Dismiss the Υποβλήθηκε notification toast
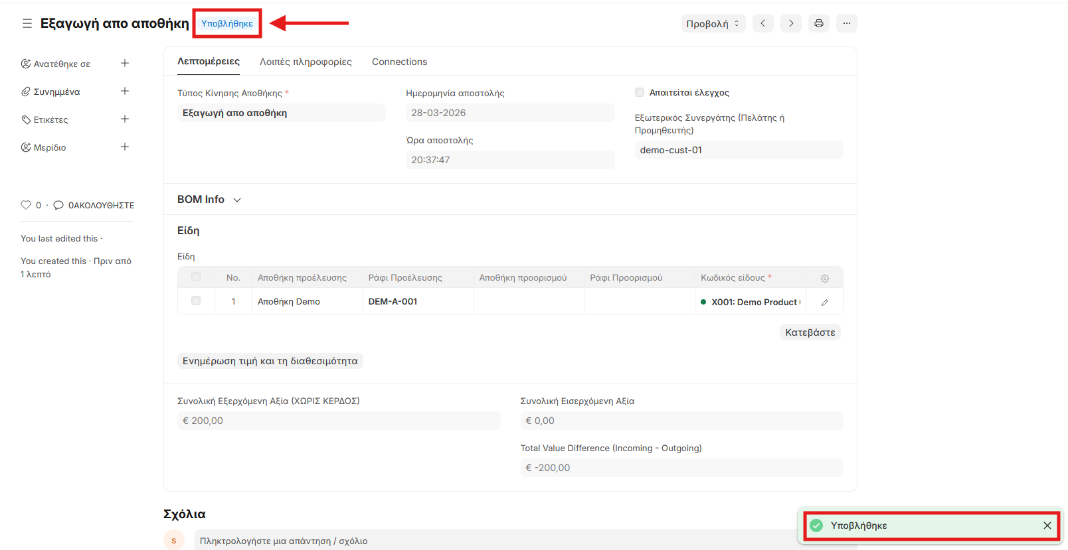Viewport: 1068px width, 550px height. [x=1047, y=525]
